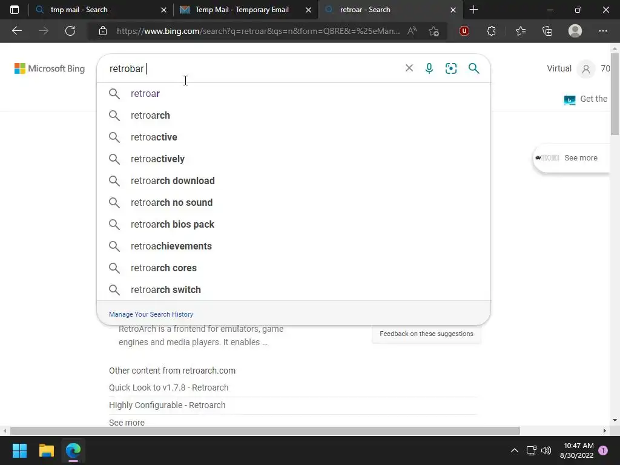Viewport: 620px width, 465px height.
Task: Open the Collections icon
Action: (x=547, y=31)
